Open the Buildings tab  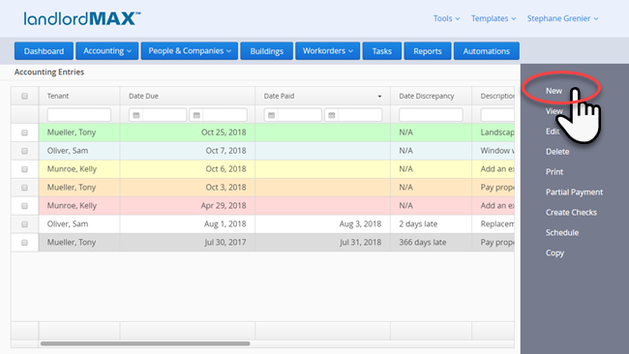coord(267,51)
